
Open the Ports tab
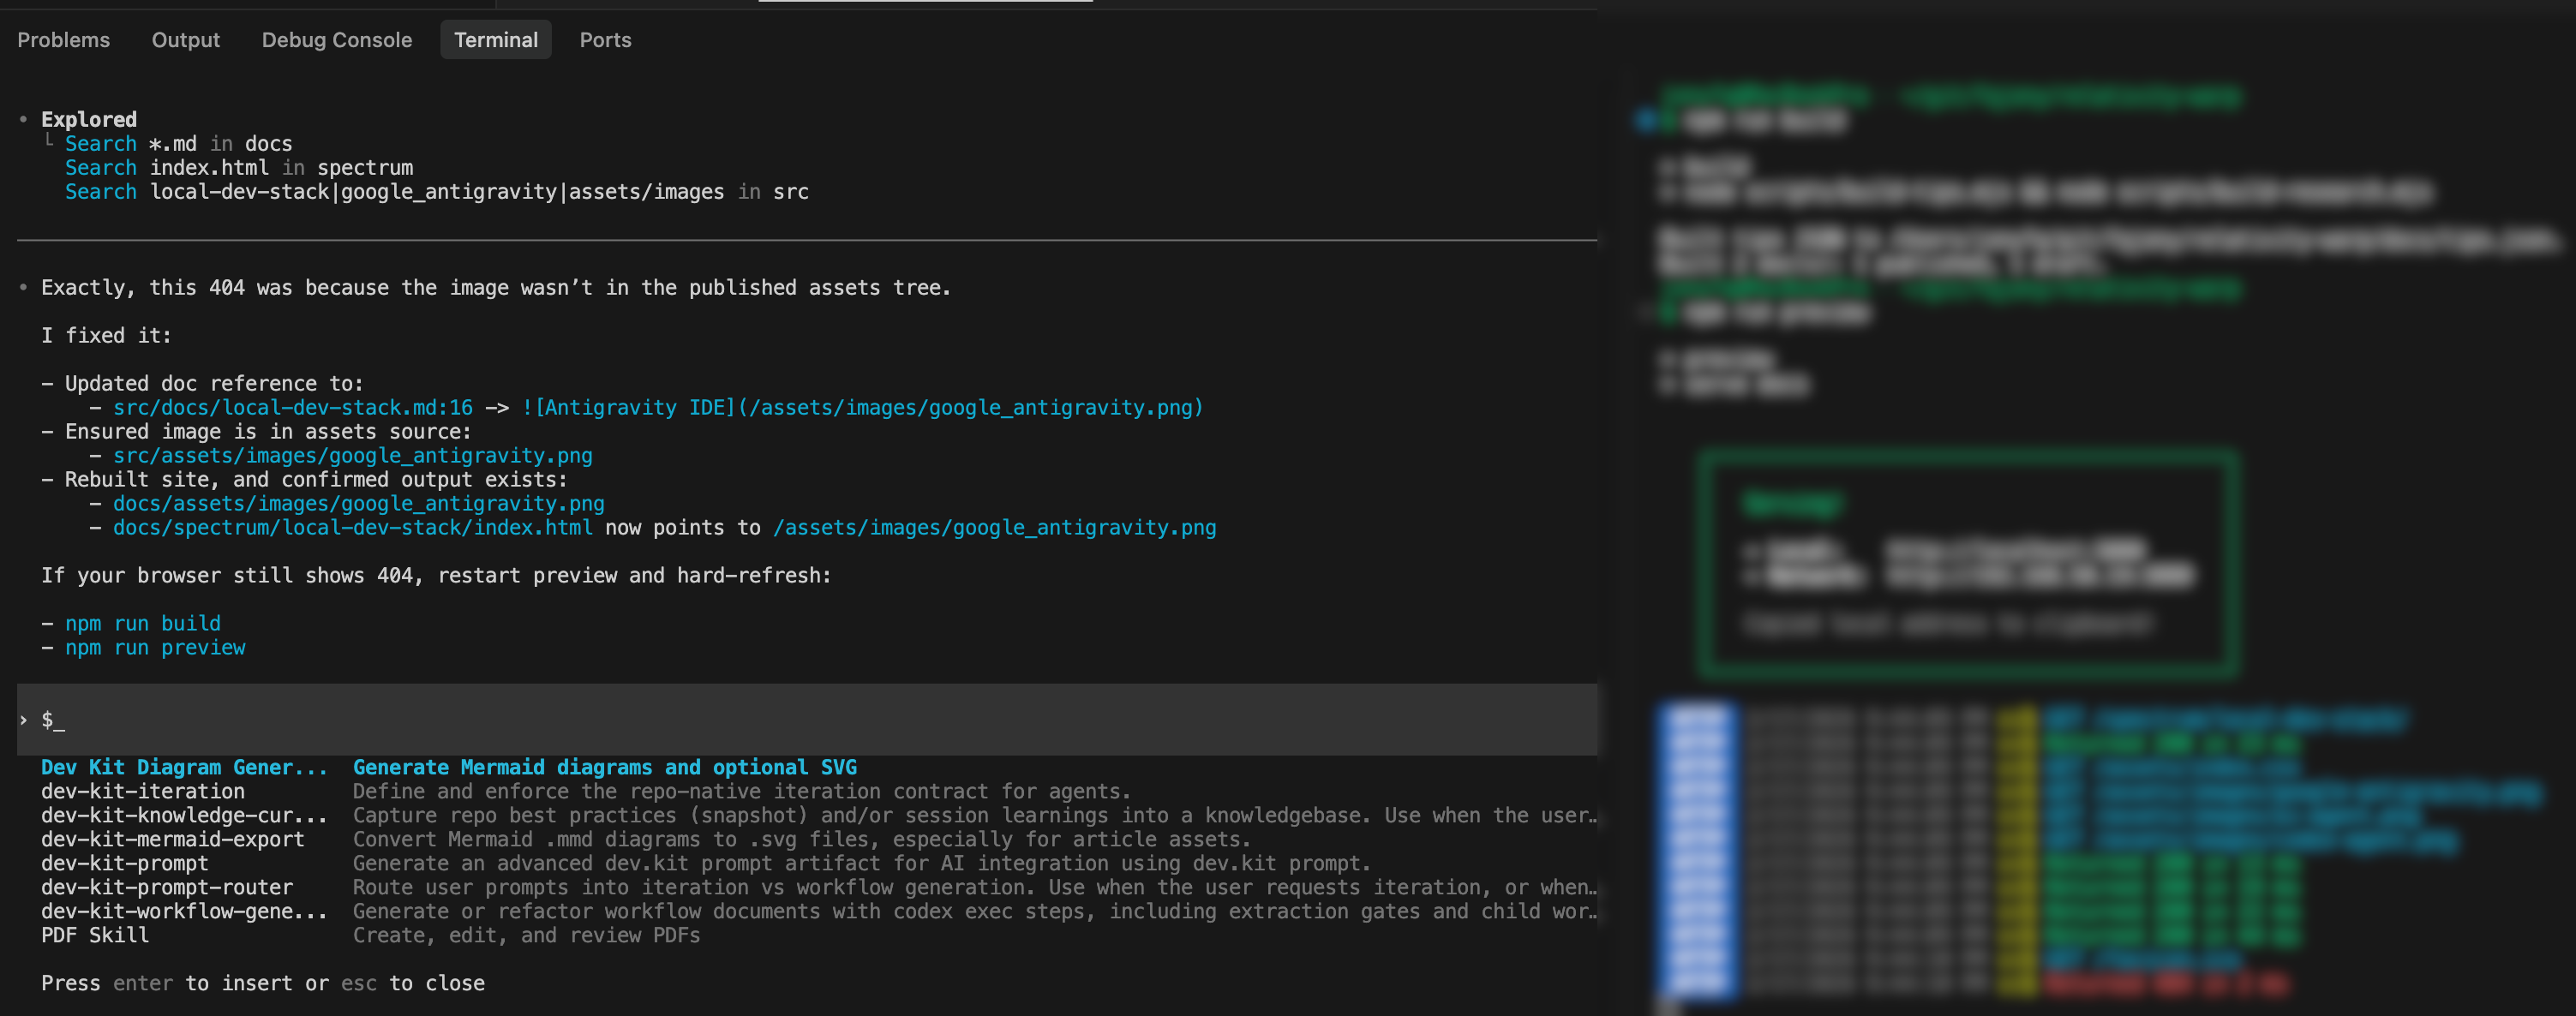tap(604, 40)
